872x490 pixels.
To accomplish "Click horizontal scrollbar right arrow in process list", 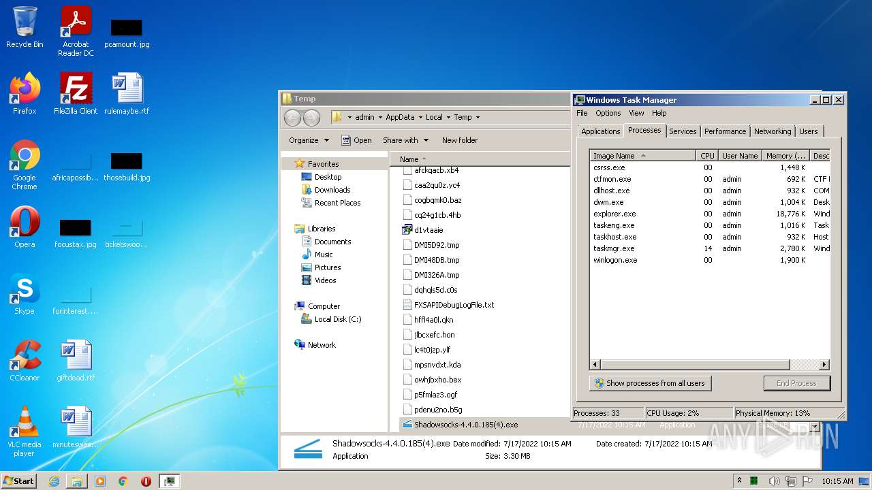I will click(x=824, y=365).
